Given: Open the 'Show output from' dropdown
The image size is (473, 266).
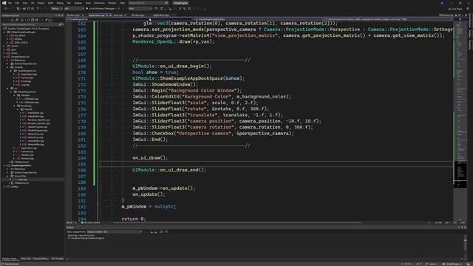Looking at the screenshot, I should pos(114,231).
